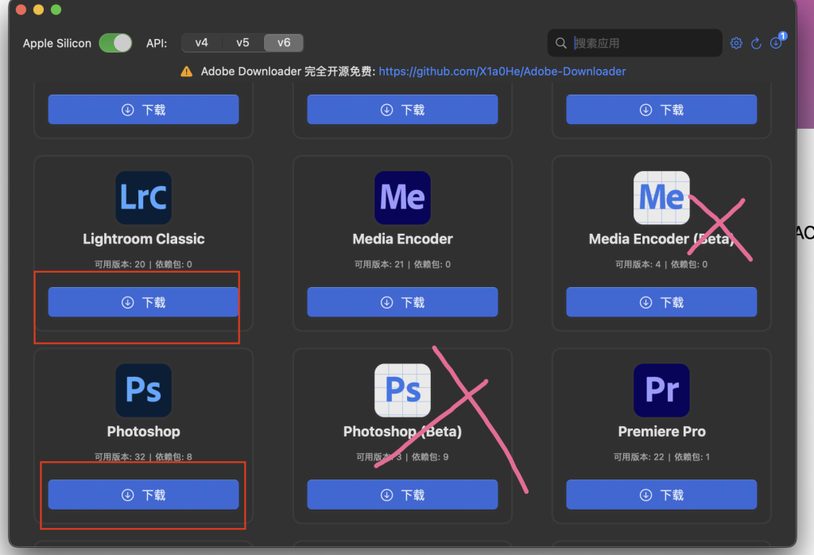Select API version v4
The height and width of the screenshot is (555, 814).
202,43
